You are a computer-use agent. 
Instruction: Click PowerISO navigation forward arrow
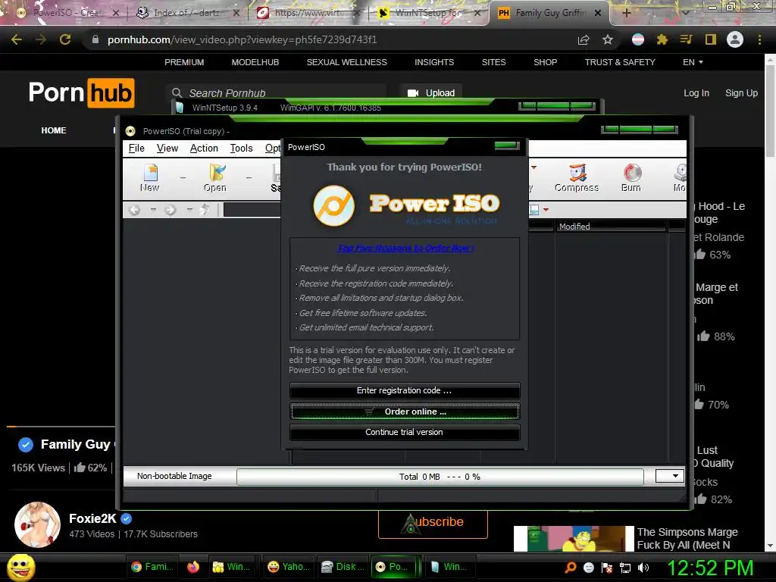pyautogui.click(x=171, y=210)
